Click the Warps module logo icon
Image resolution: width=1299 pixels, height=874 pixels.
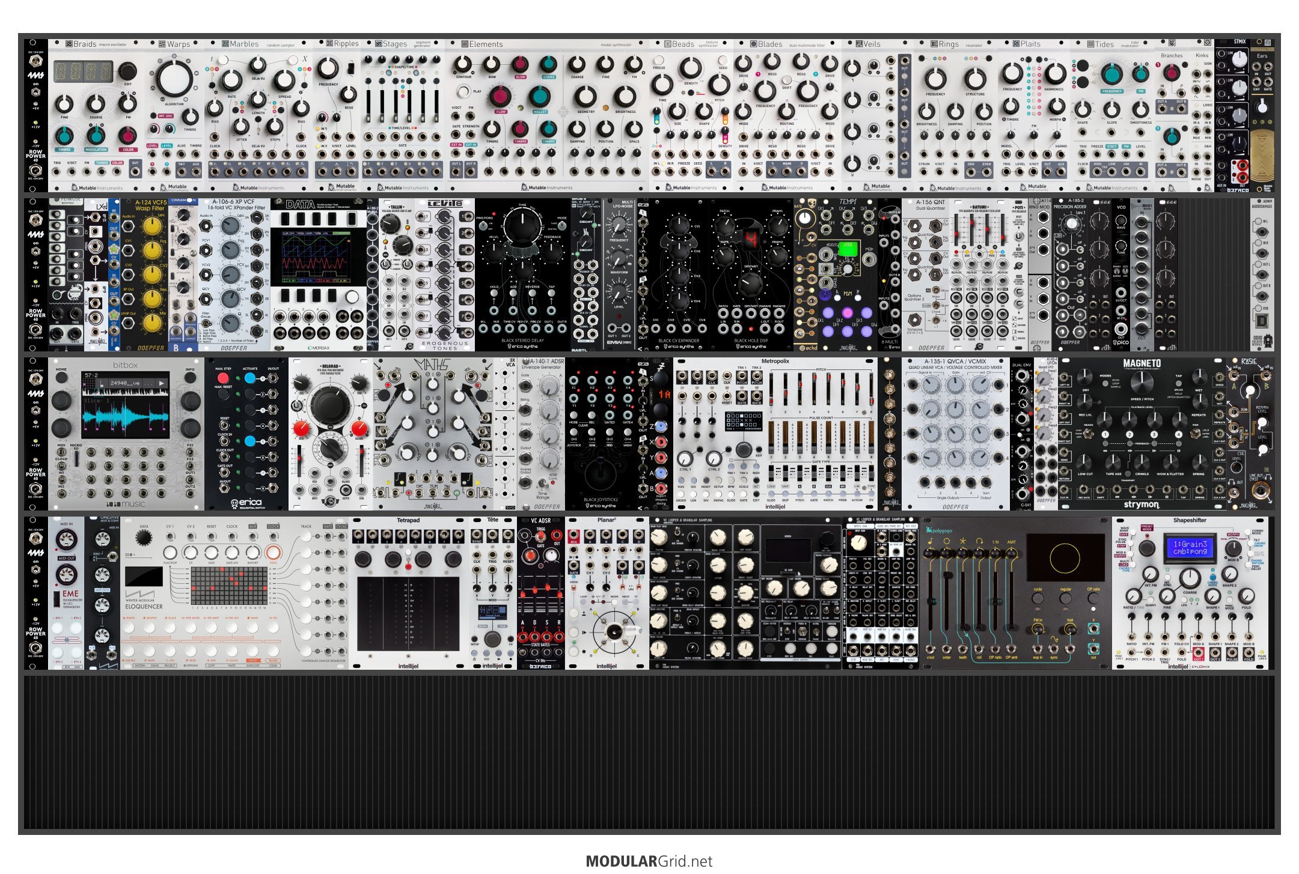pos(162,44)
